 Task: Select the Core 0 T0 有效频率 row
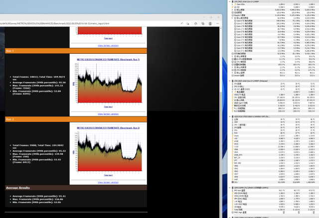point(274,21)
